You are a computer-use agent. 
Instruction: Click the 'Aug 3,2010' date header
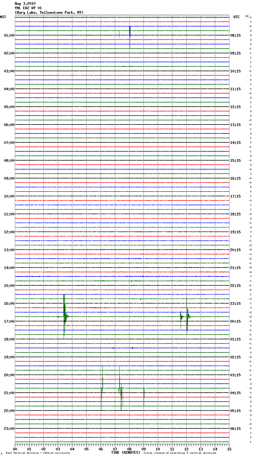click(x=25, y=4)
